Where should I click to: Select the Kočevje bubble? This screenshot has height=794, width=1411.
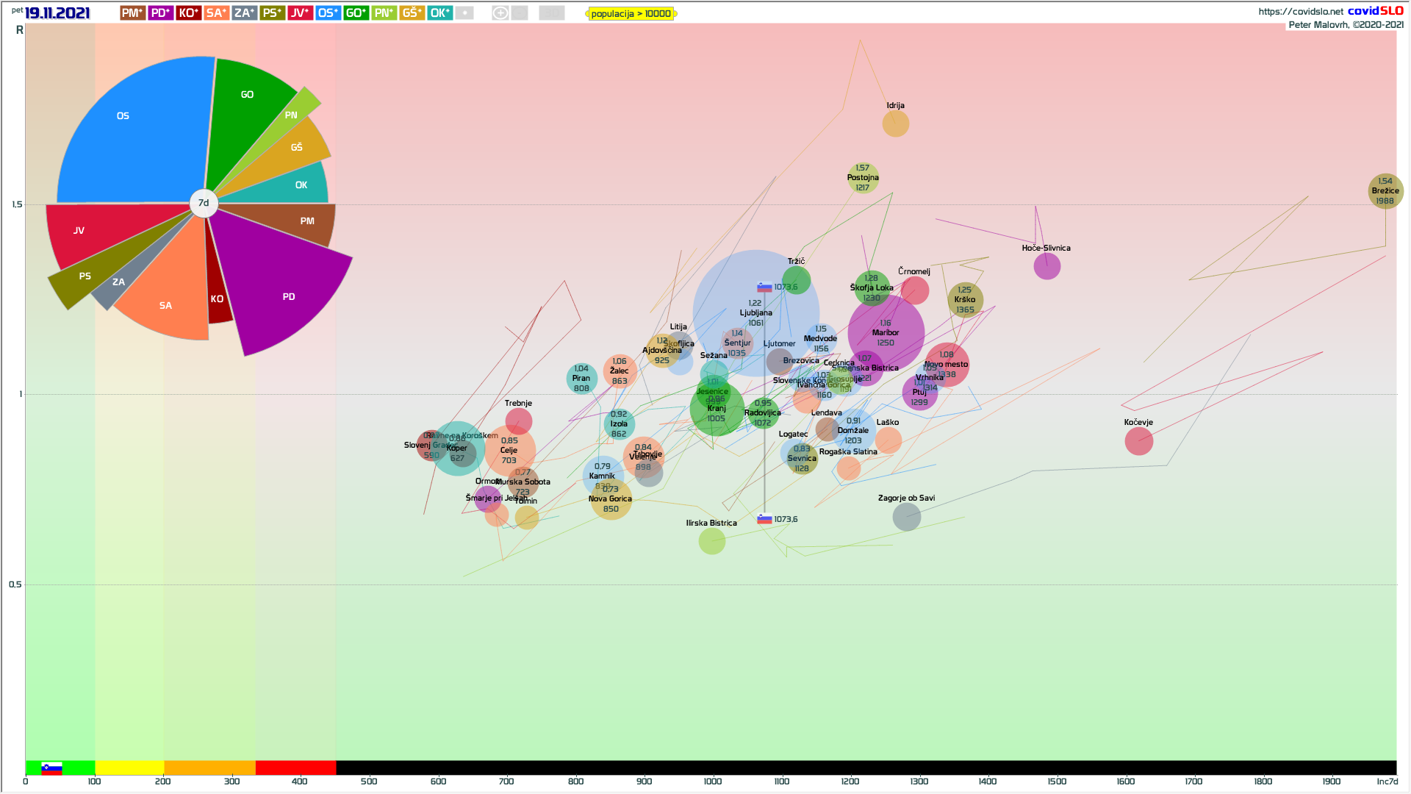(x=1138, y=441)
